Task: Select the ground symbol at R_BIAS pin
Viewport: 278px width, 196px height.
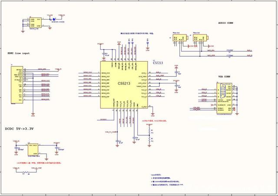Action: point(153,114)
